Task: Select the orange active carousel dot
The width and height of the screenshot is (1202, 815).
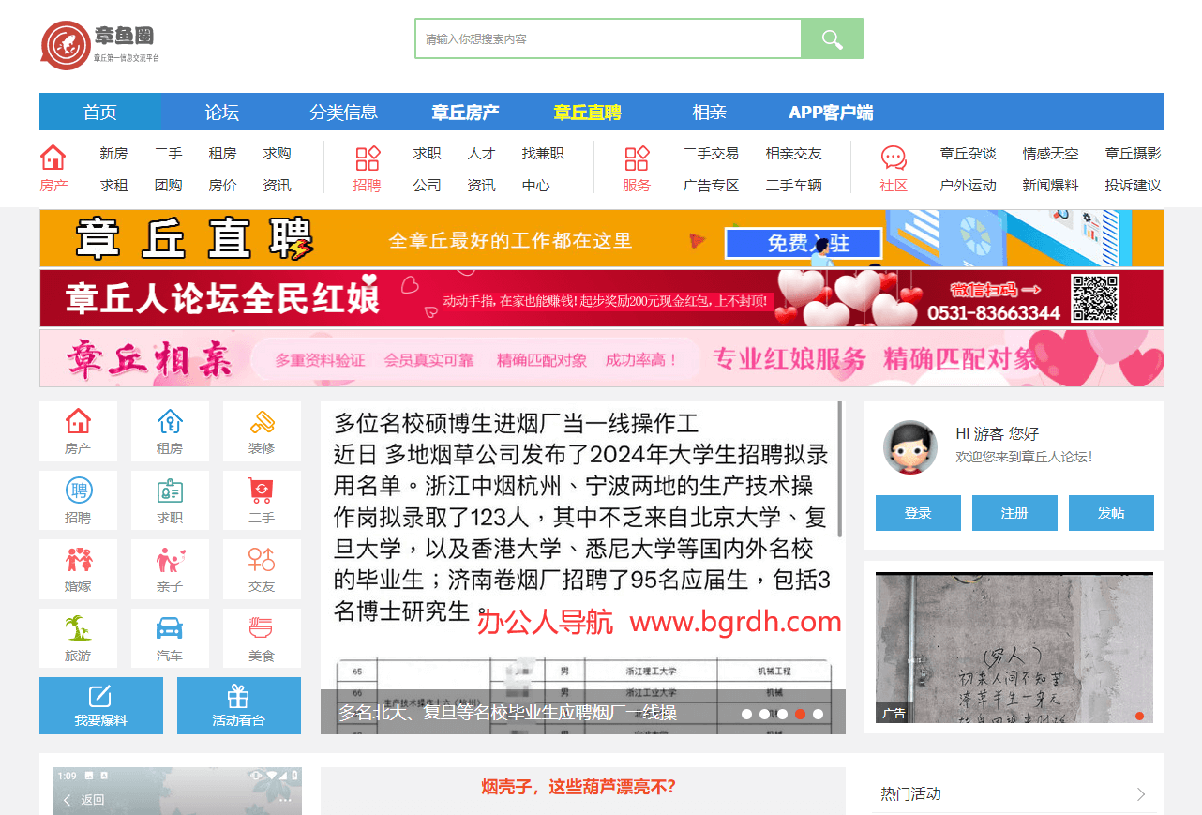Action: coord(800,714)
